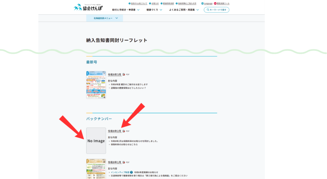Click text 令和6年度実績のお知らせ
Image resolution: width=327 pixels, height=179 pixels.
(x=146, y=172)
